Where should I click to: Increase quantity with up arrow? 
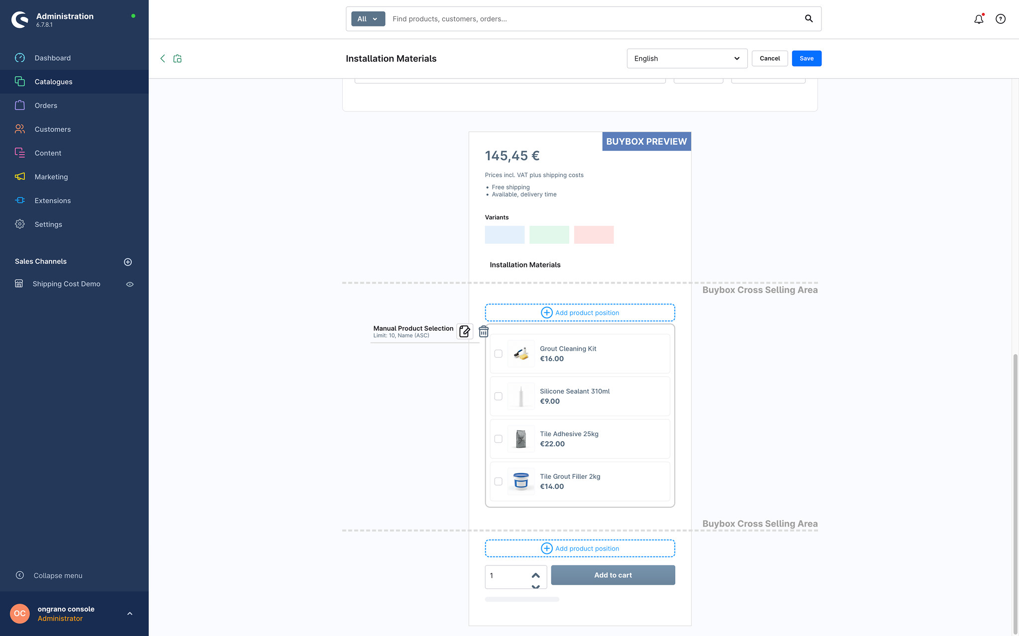coord(536,575)
